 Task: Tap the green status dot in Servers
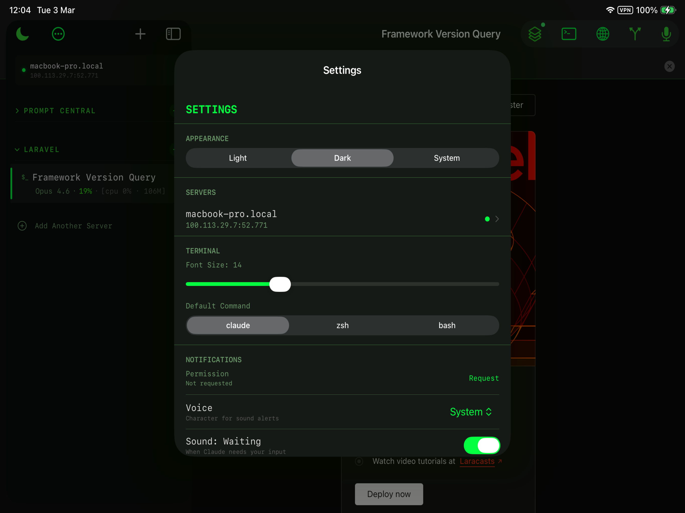click(x=487, y=219)
